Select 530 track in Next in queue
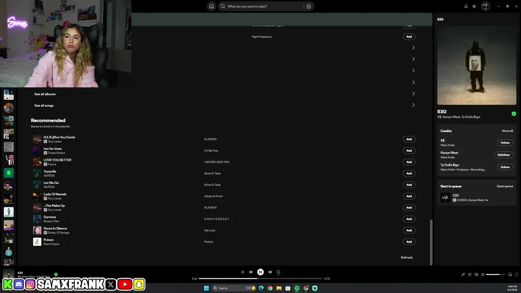The width and height of the screenshot is (521, 293). pyautogui.click(x=477, y=198)
